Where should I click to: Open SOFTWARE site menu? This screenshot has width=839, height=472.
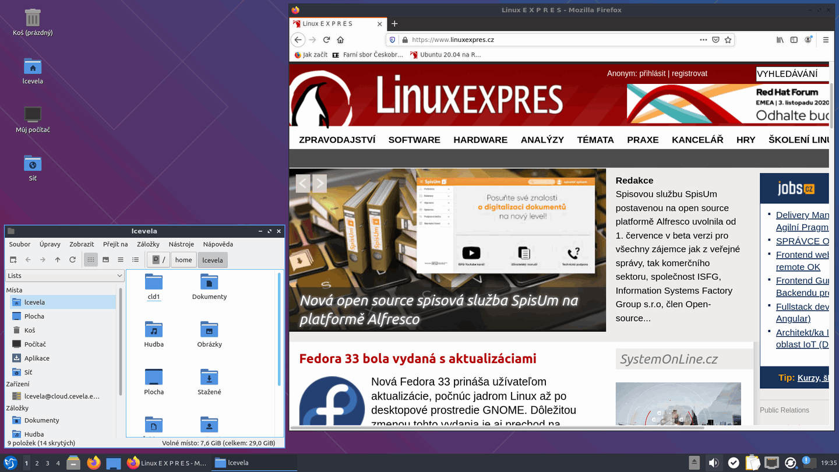tap(414, 140)
